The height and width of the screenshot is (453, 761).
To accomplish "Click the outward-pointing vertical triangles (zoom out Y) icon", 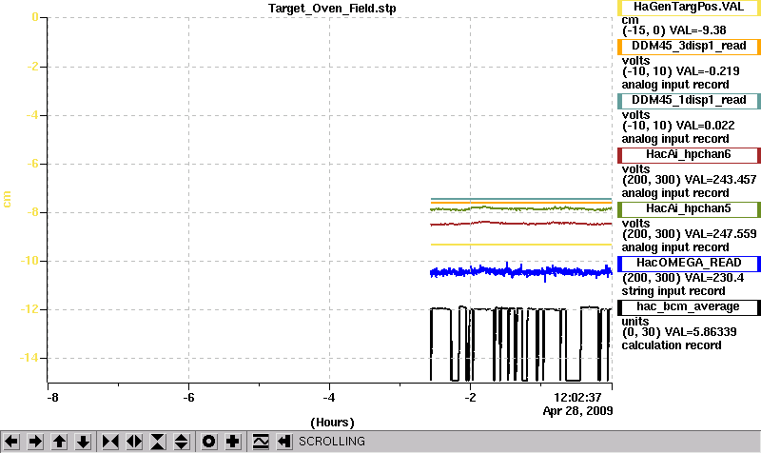I will [182, 442].
